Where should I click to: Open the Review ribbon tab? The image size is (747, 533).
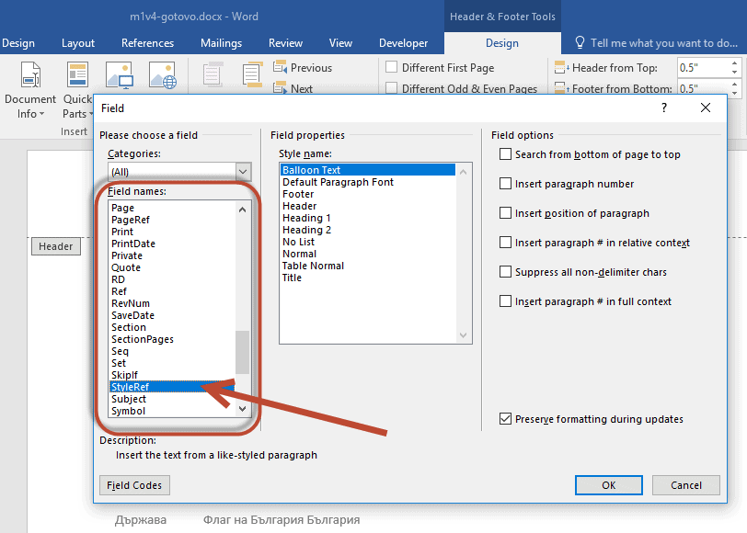tap(285, 43)
